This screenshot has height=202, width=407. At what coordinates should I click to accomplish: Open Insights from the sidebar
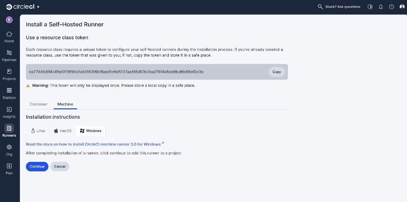coord(9,113)
